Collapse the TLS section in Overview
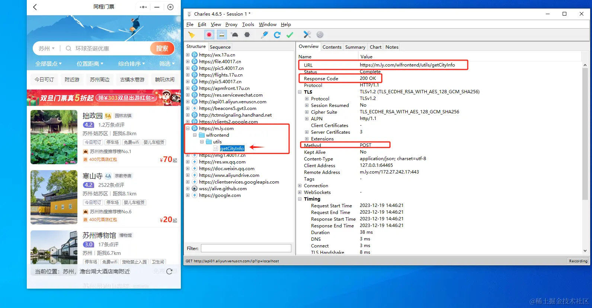Viewport: 592px width, 308px height. click(300, 92)
